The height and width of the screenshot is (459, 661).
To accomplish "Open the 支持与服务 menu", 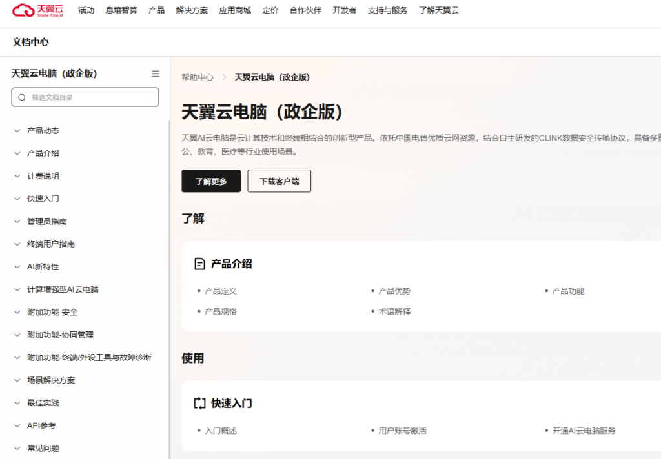I will 387,10.
